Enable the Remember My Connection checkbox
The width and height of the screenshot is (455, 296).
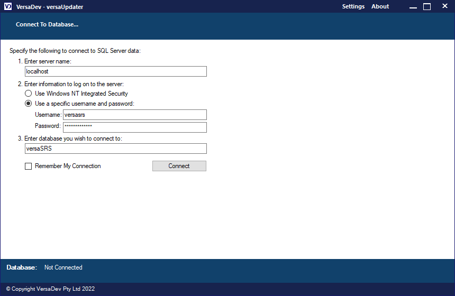(x=29, y=166)
